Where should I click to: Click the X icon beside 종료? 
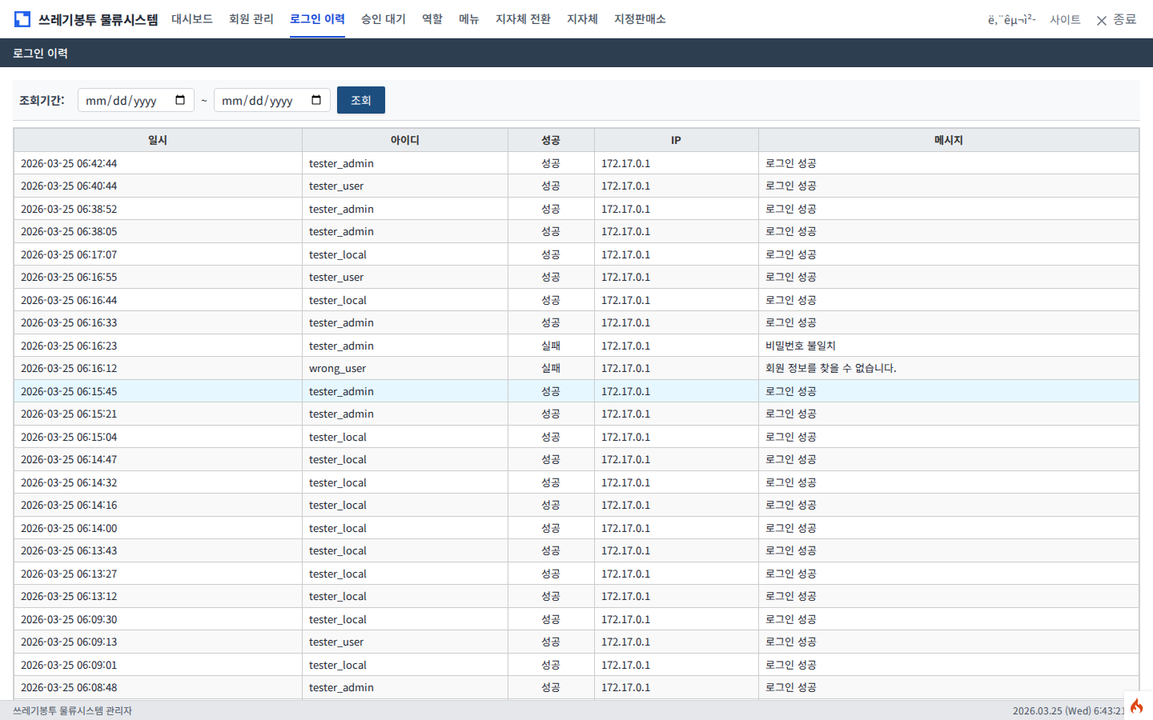1102,21
